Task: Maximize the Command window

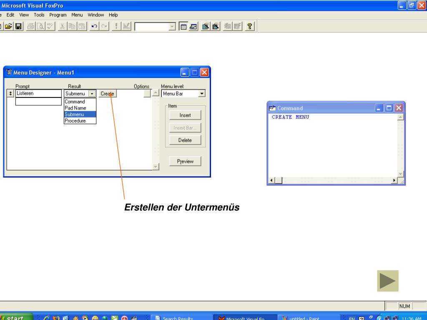Action: point(389,108)
